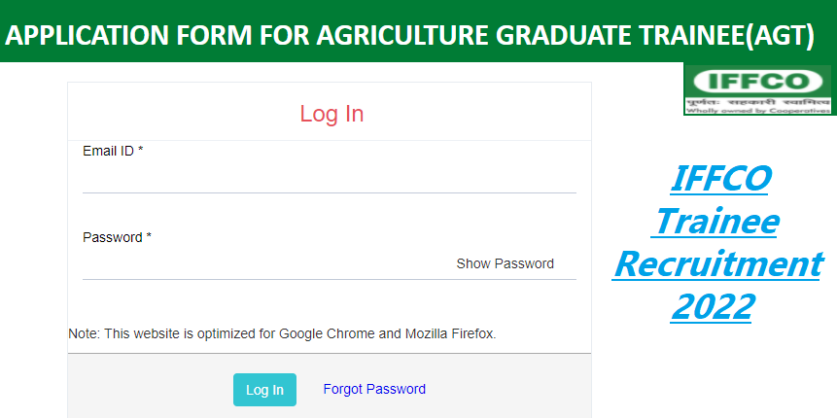Click the Hindi tagline under IFFCO logo
837x418 pixels.
pyautogui.click(x=758, y=101)
